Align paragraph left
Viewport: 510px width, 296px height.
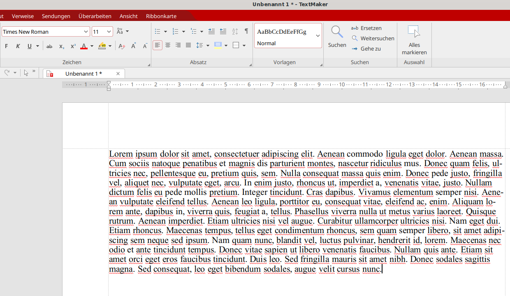tap(158, 45)
